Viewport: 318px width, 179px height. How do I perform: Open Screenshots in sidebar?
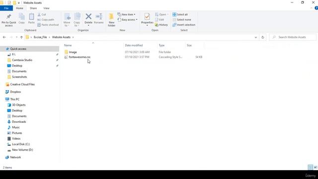(x=19, y=77)
